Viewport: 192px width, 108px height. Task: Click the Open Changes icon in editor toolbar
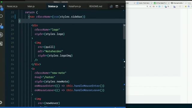[x=111, y=6]
